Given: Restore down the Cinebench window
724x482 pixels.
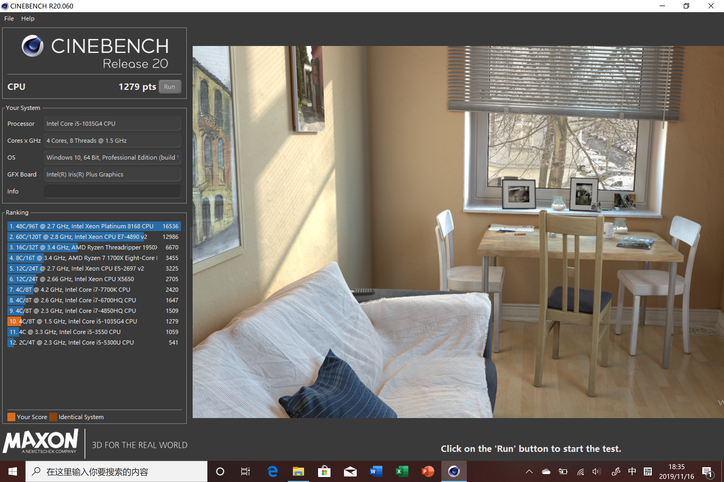Looking at the screenshot, I should 686,6.
